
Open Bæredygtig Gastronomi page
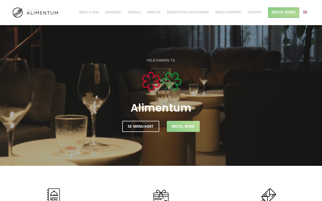188,12
